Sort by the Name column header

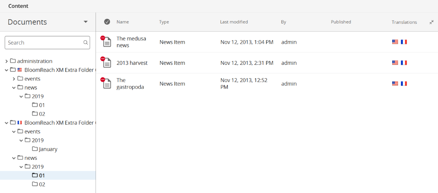pos(123,22)
